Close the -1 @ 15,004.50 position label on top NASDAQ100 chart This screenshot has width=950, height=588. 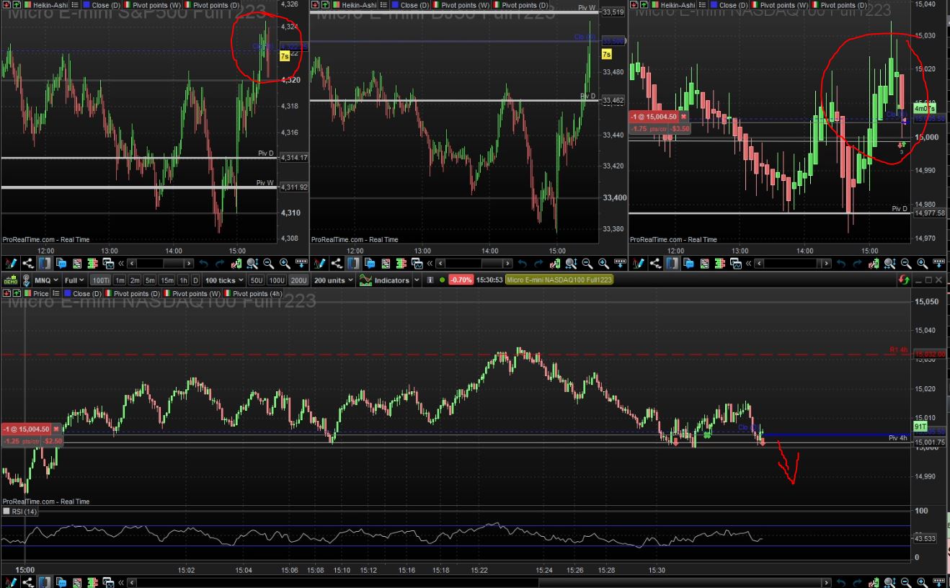click(683, 117)
